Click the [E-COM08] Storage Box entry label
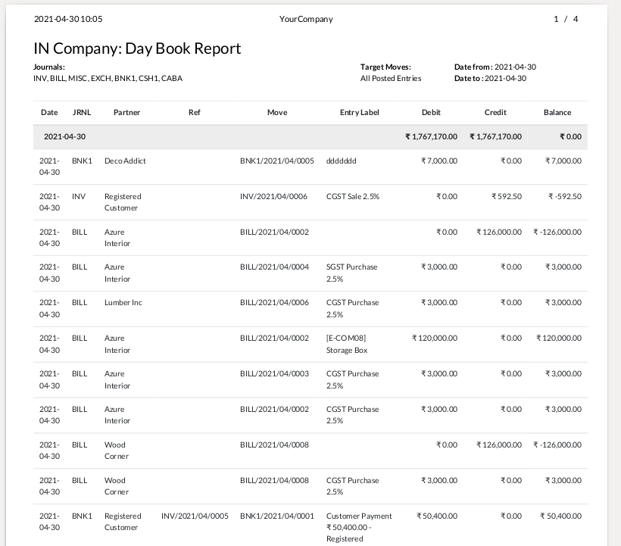Screen dimensions: 621x546 click(x=347, y=344)
